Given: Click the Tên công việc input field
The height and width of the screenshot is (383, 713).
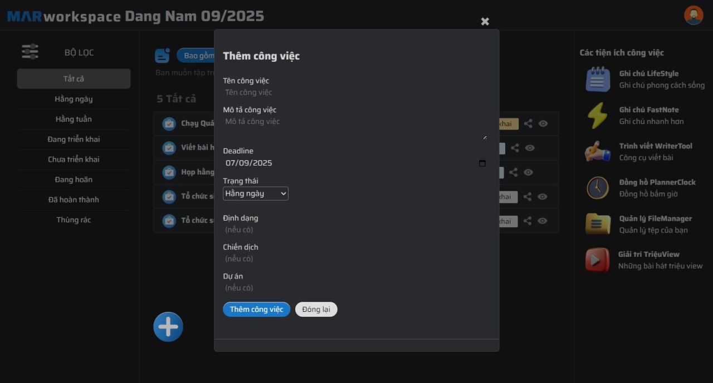Looking at the screenshot, I should tap(355, 92).
